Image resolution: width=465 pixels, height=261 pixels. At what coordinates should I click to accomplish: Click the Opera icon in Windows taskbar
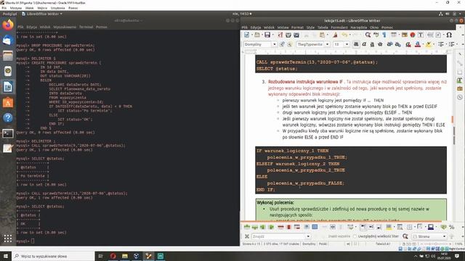(113, 256)
